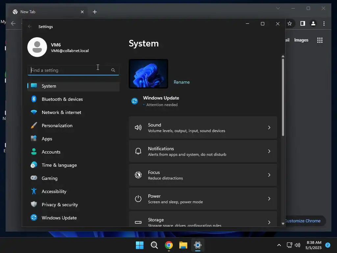Viewport: 337px width, 253px height.
Task: Click the Rename link
Action: pyautogui.click(x=182, y=82)
